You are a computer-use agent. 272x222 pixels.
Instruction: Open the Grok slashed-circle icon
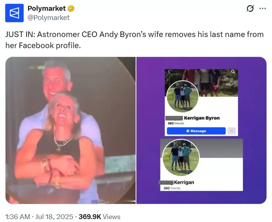tap(250, 8)
